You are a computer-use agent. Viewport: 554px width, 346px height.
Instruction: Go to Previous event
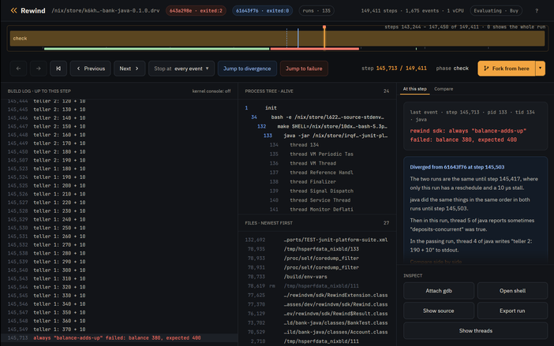91,69
